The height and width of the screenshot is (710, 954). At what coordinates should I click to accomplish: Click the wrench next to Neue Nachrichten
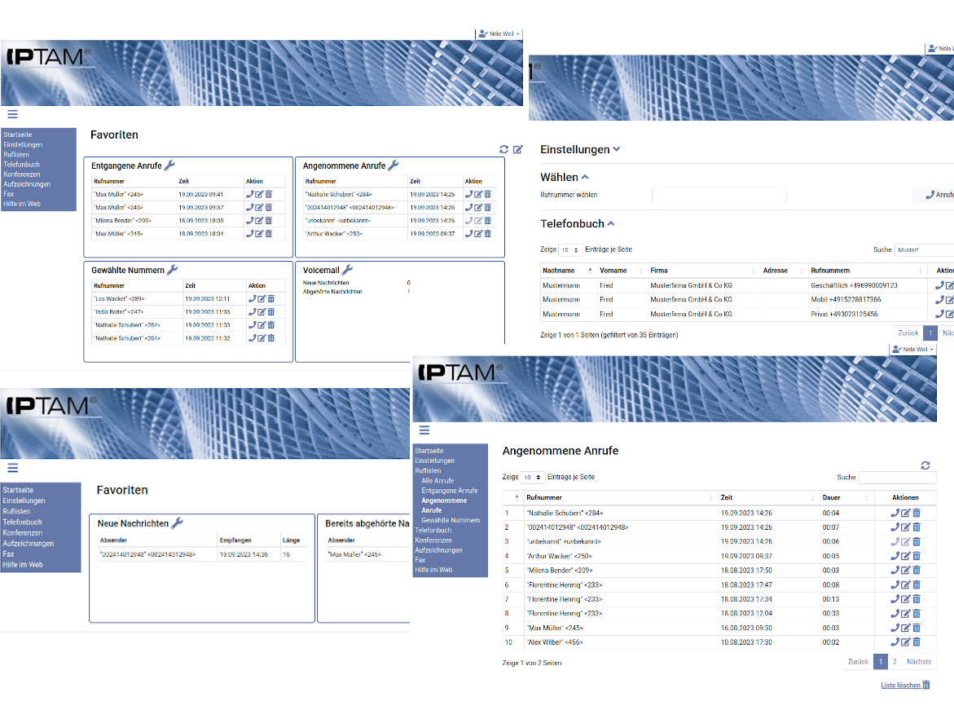point(177,523)
